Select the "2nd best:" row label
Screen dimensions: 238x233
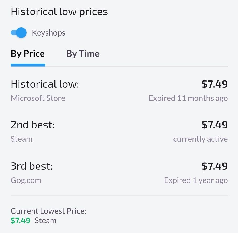(x=33, y=125)
